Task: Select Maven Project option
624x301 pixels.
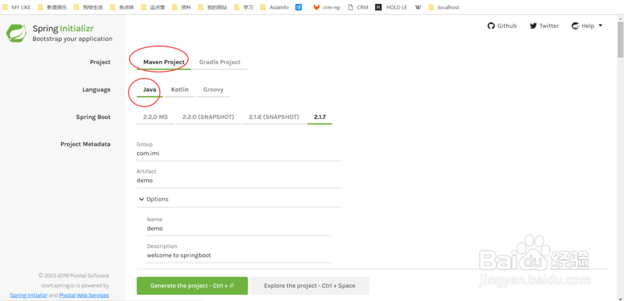Action: pos(163,62)
